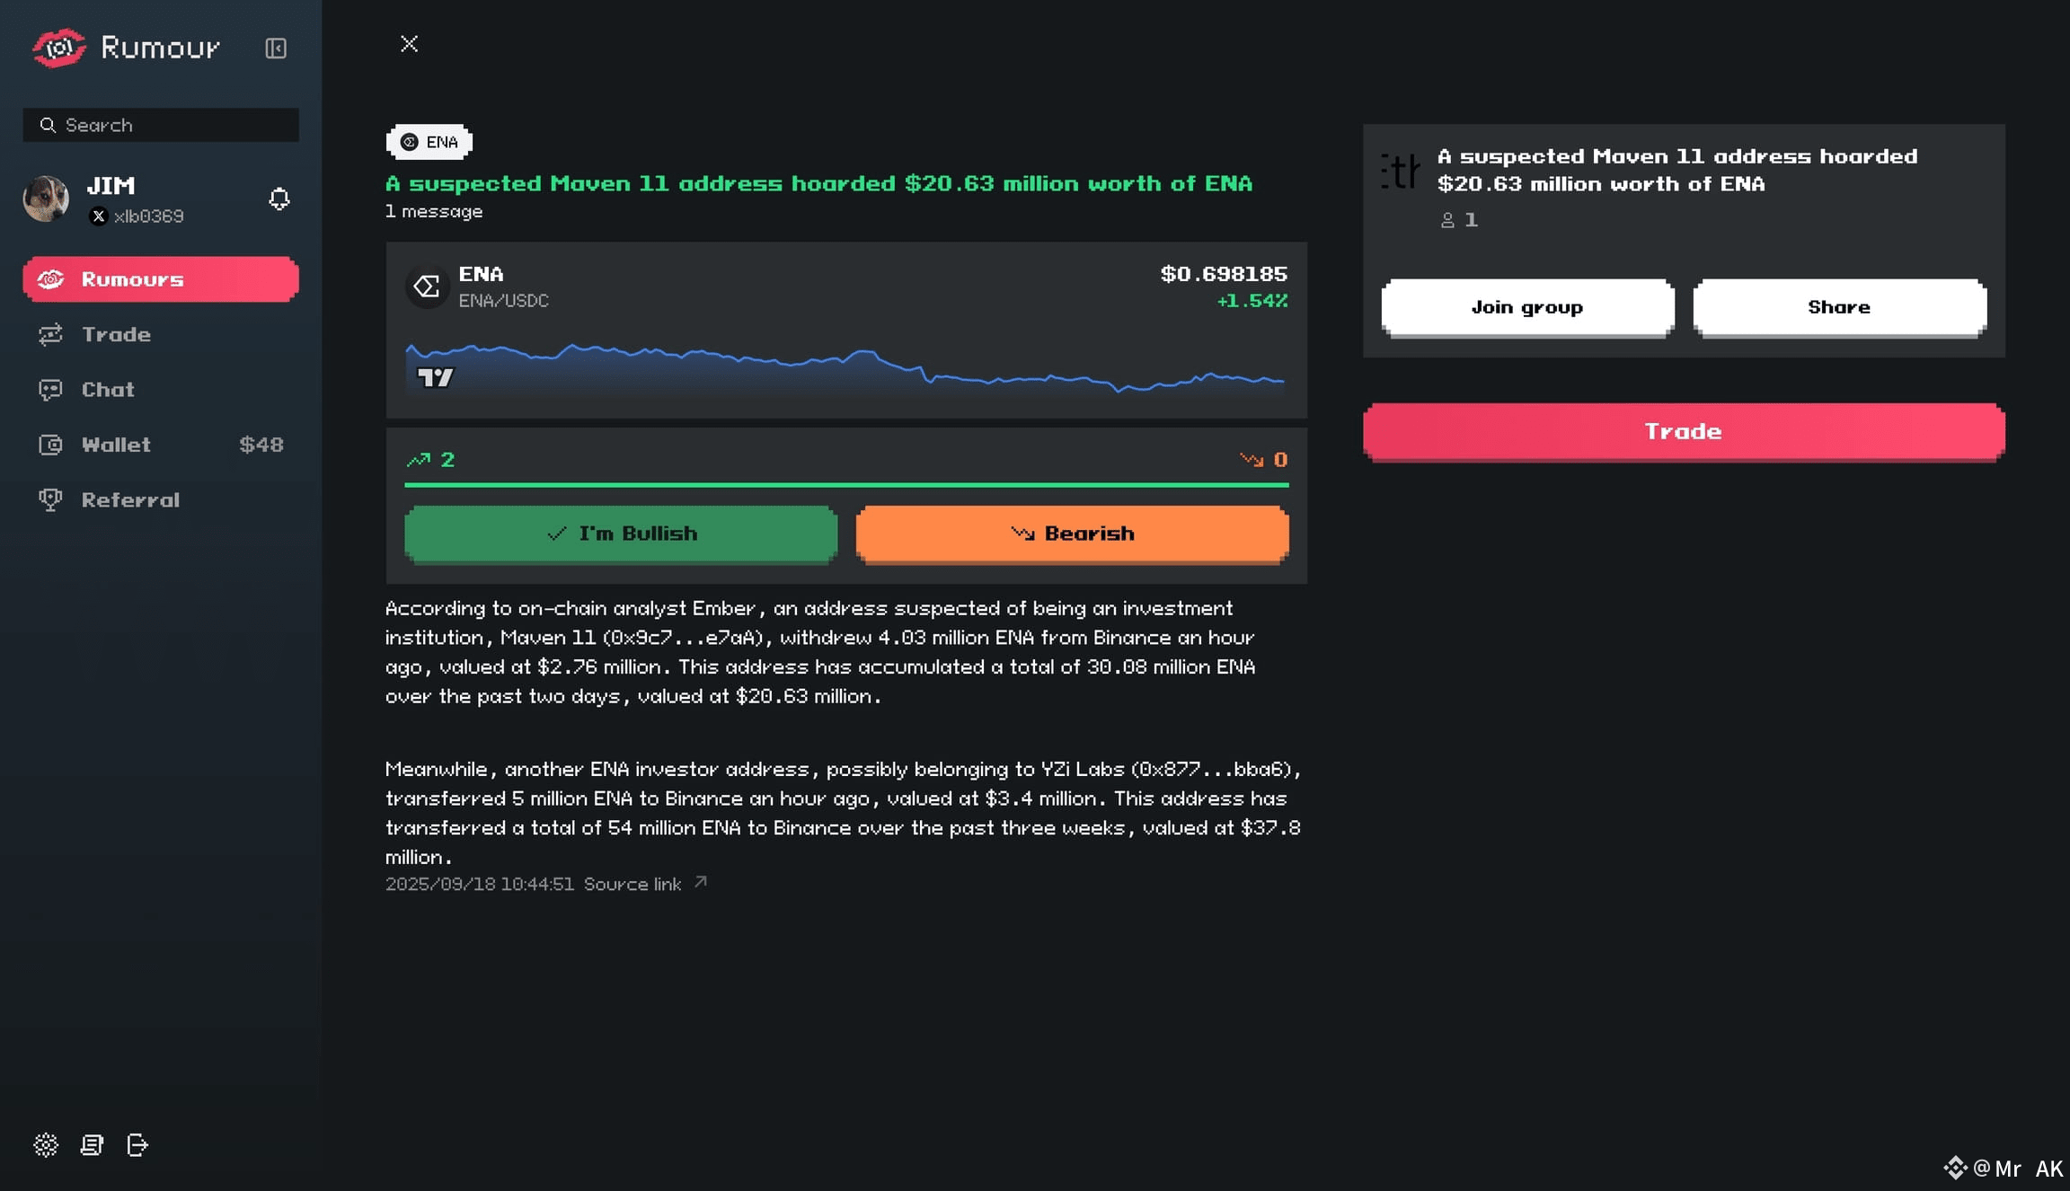Click the TradingView logo on chart

tap(436, 377)
